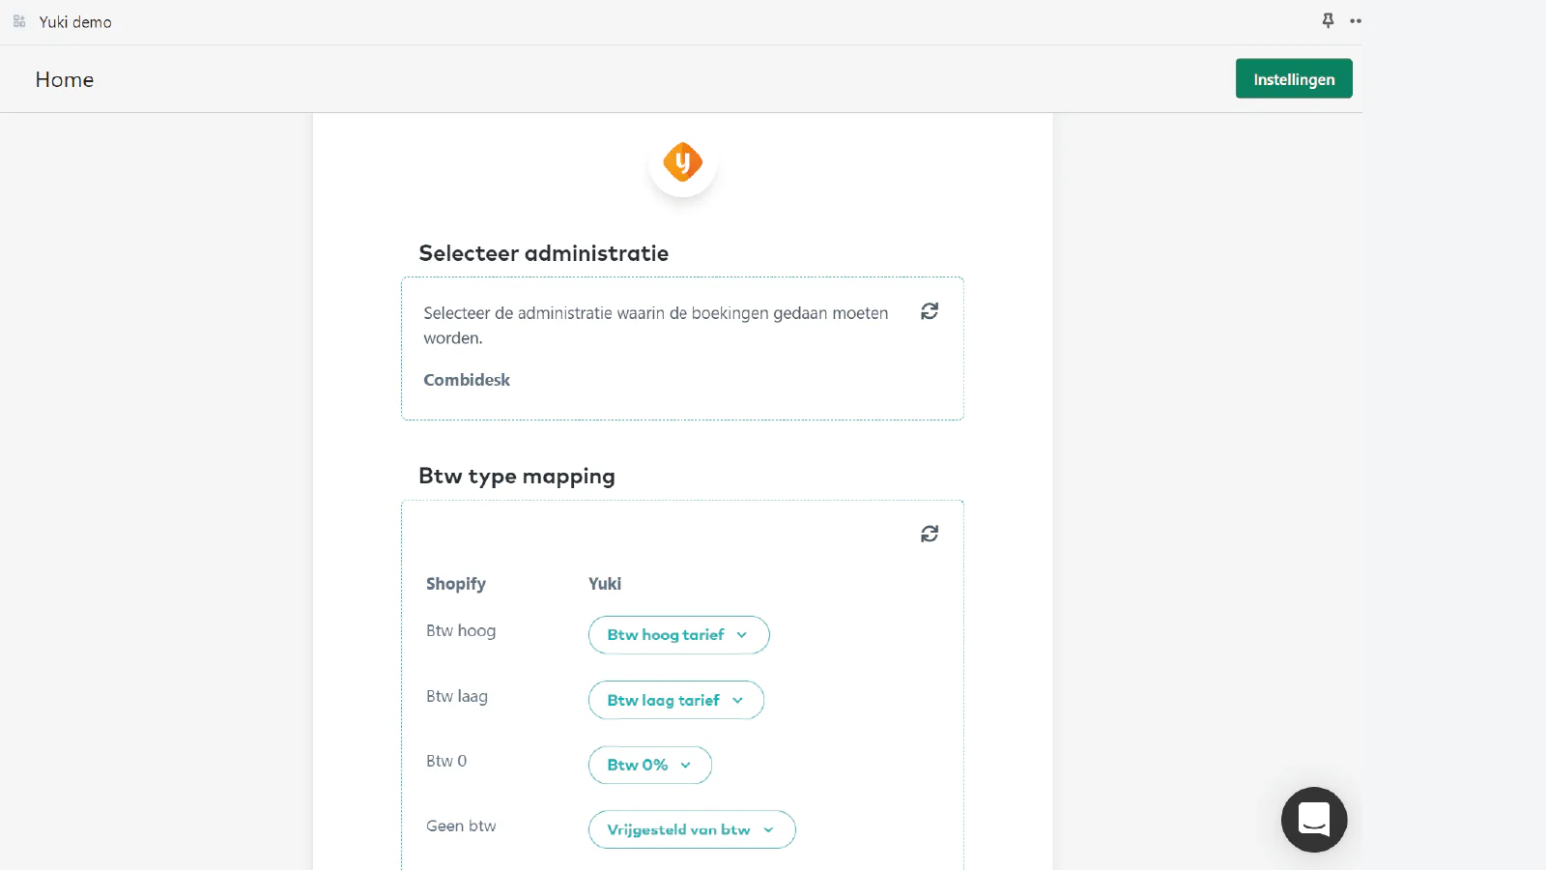Click the orange Yuki logo
Viewport: 1546px width, 870px height.
682,162
